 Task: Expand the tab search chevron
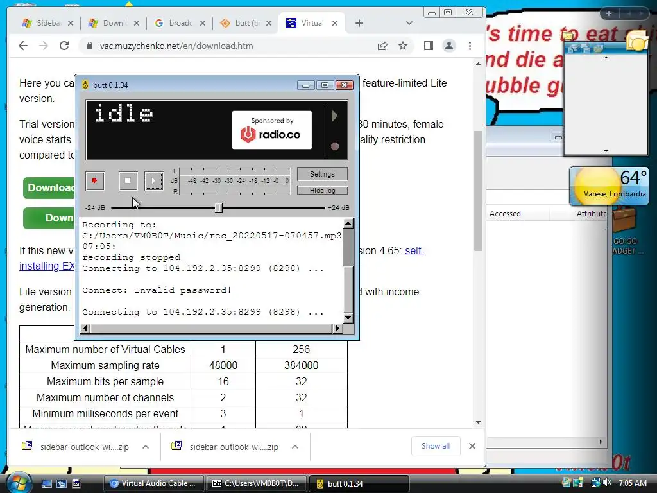point(409,24)
